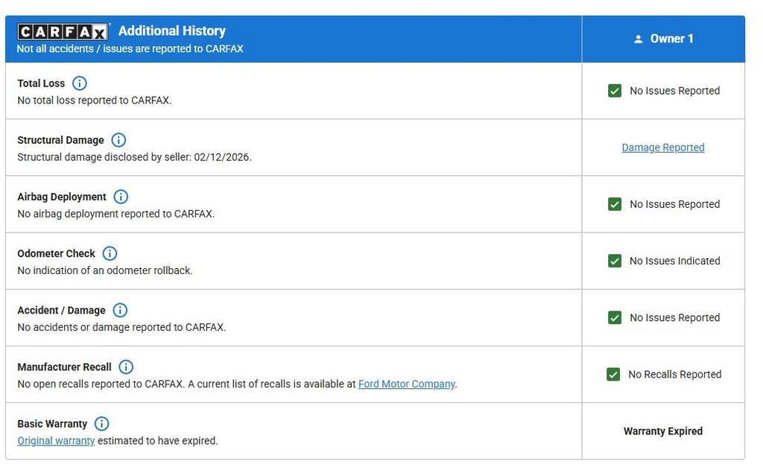
Task: Click the Warranty Expired status text
Action: [662, 431]
